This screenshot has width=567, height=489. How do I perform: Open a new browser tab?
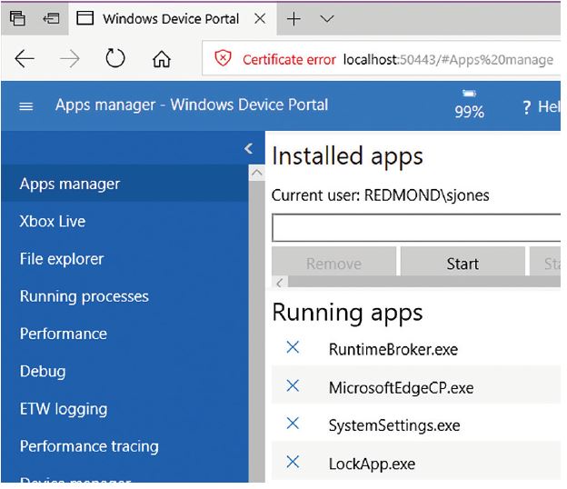click(x=293, y=18)
